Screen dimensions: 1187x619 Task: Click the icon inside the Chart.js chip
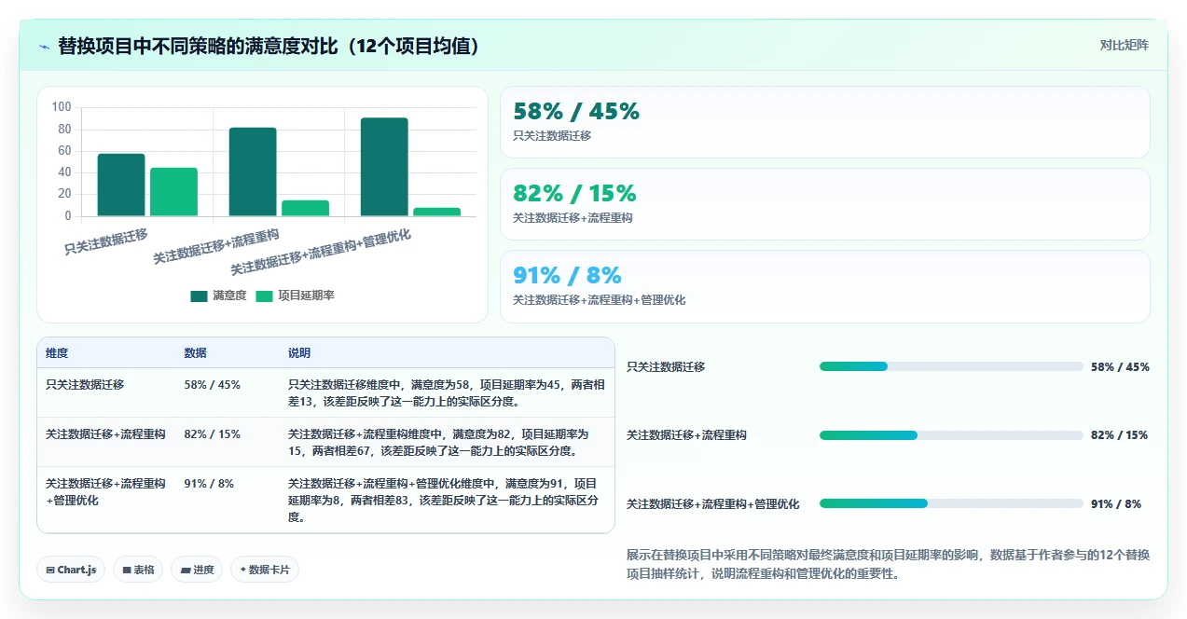49,570
